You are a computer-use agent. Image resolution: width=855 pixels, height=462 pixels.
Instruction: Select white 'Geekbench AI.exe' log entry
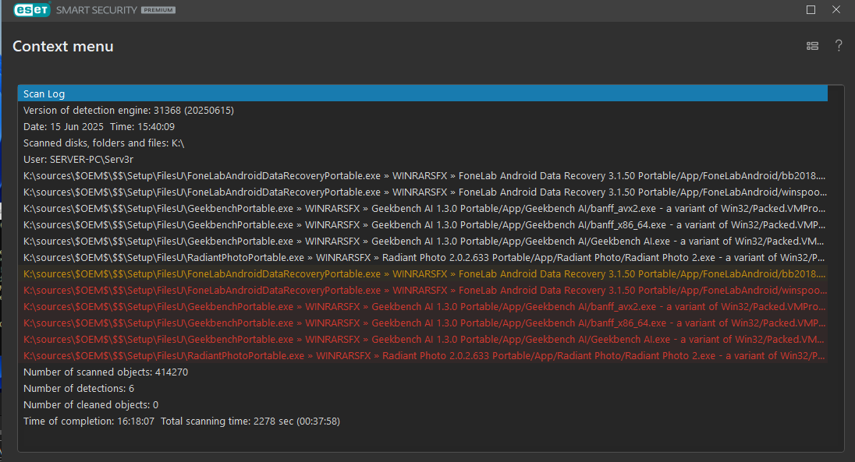click(x=423, y=241)
